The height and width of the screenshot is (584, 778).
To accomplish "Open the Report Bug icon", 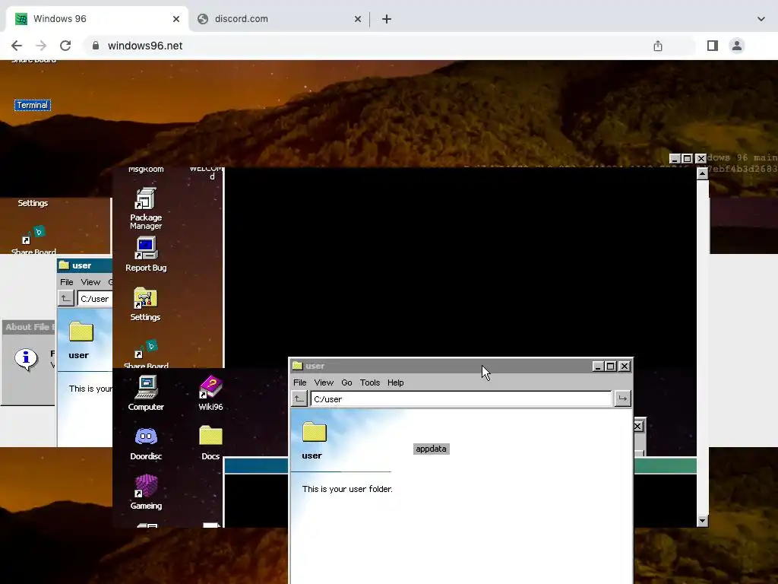I will pyautogui.click(x=145, y=254).
